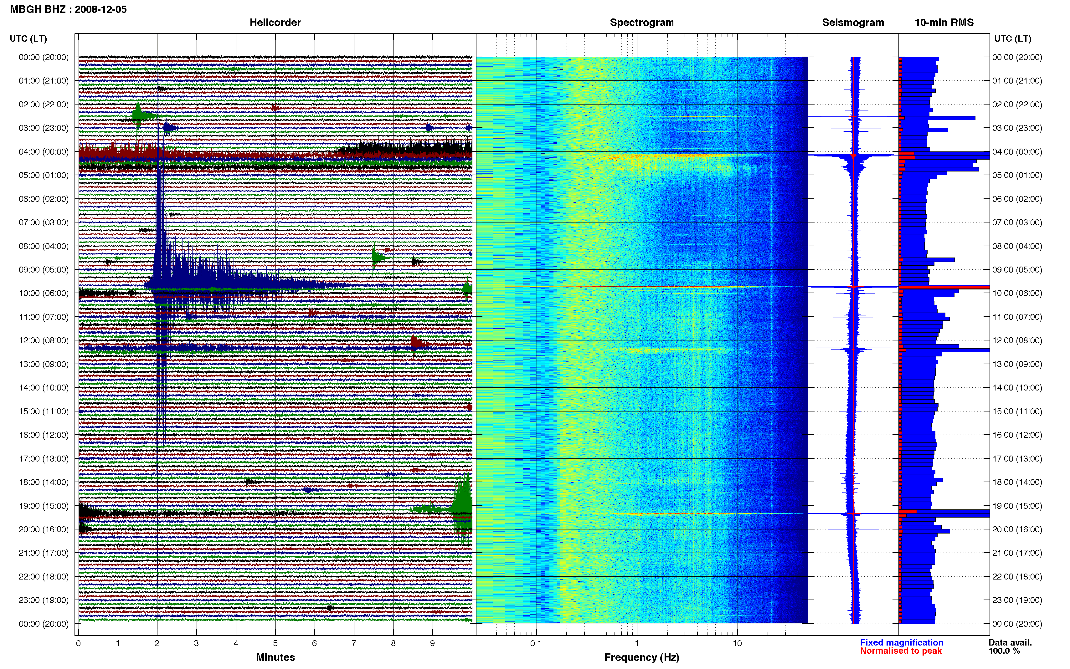Click the right UTC (LT) axis label
This screenshot has width=1070, height=669.
tap(1012, 39)
